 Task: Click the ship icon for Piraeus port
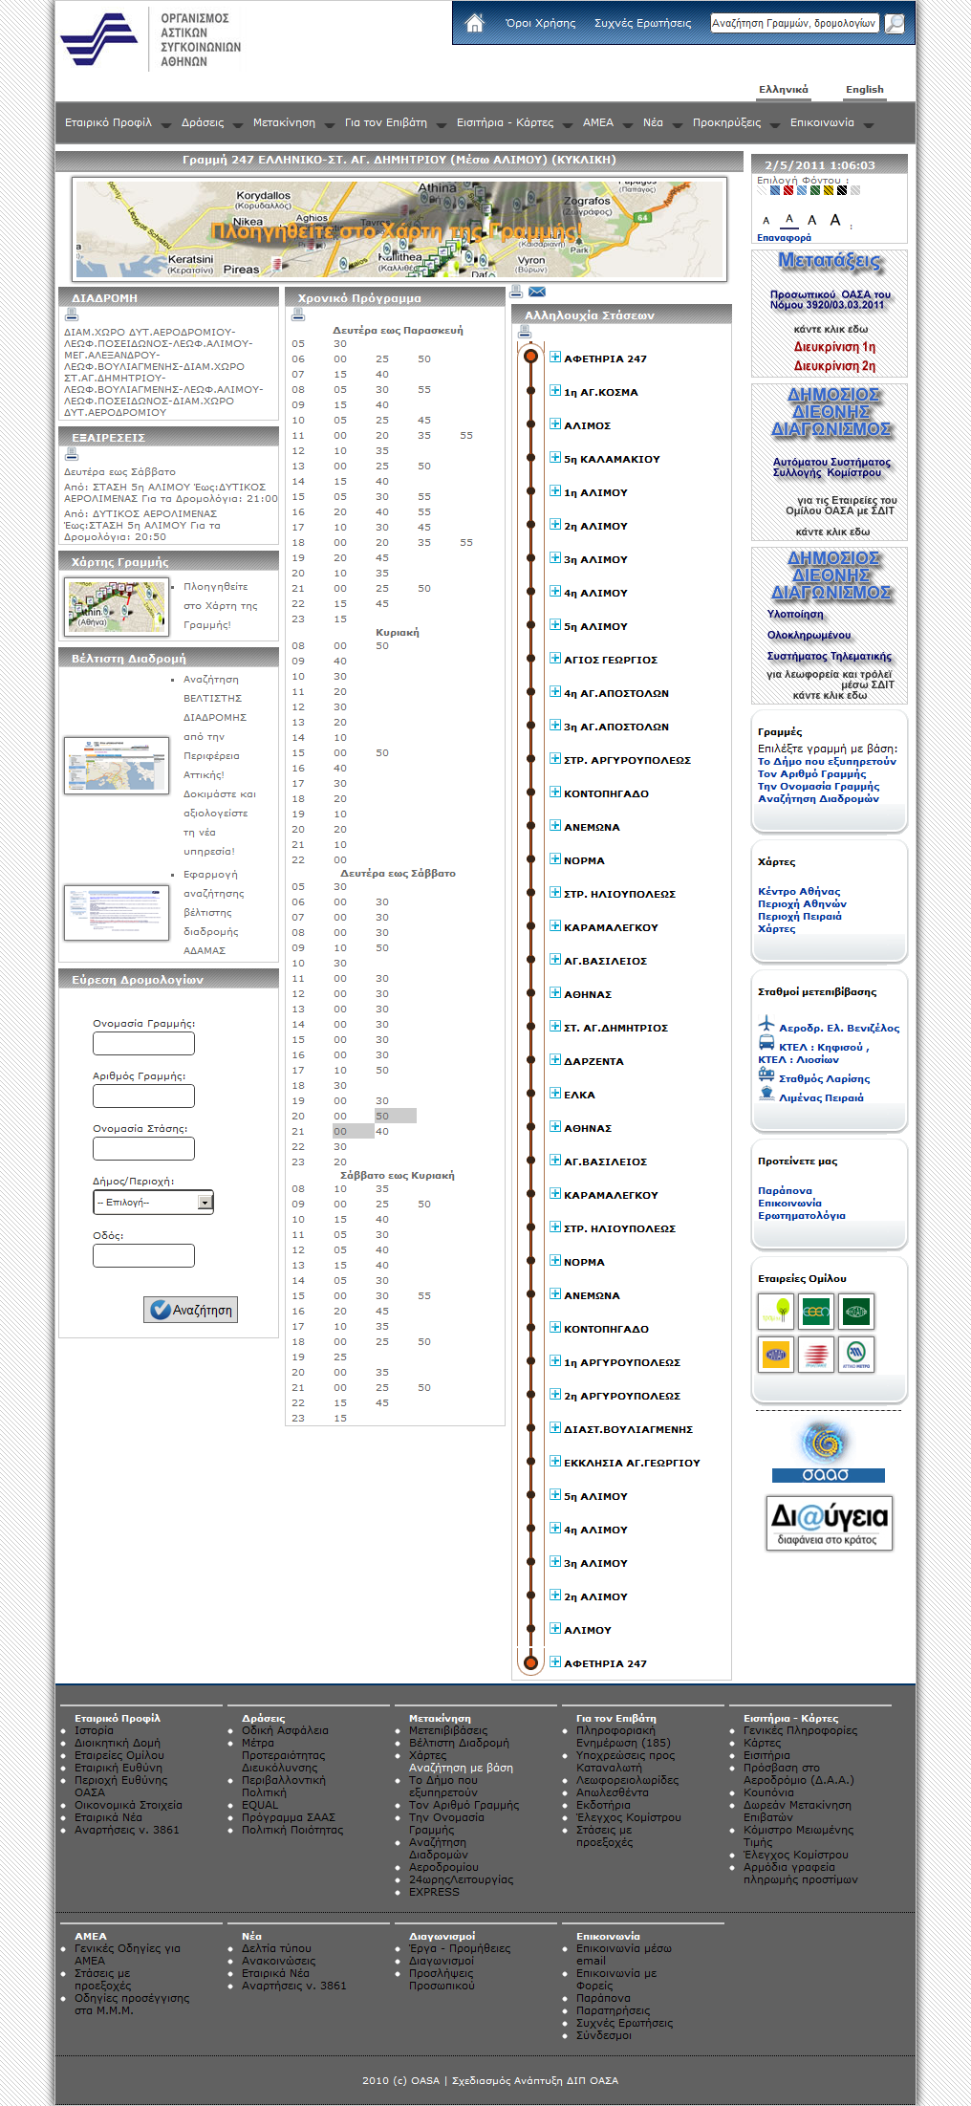tap(766, 1095)
